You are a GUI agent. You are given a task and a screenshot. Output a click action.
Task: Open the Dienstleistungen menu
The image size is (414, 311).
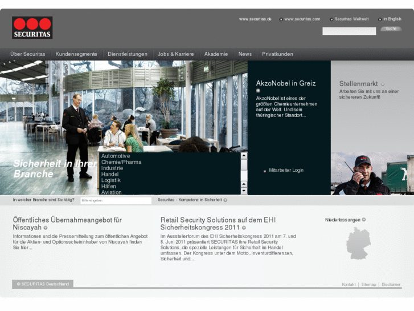(x=128, y=54)
